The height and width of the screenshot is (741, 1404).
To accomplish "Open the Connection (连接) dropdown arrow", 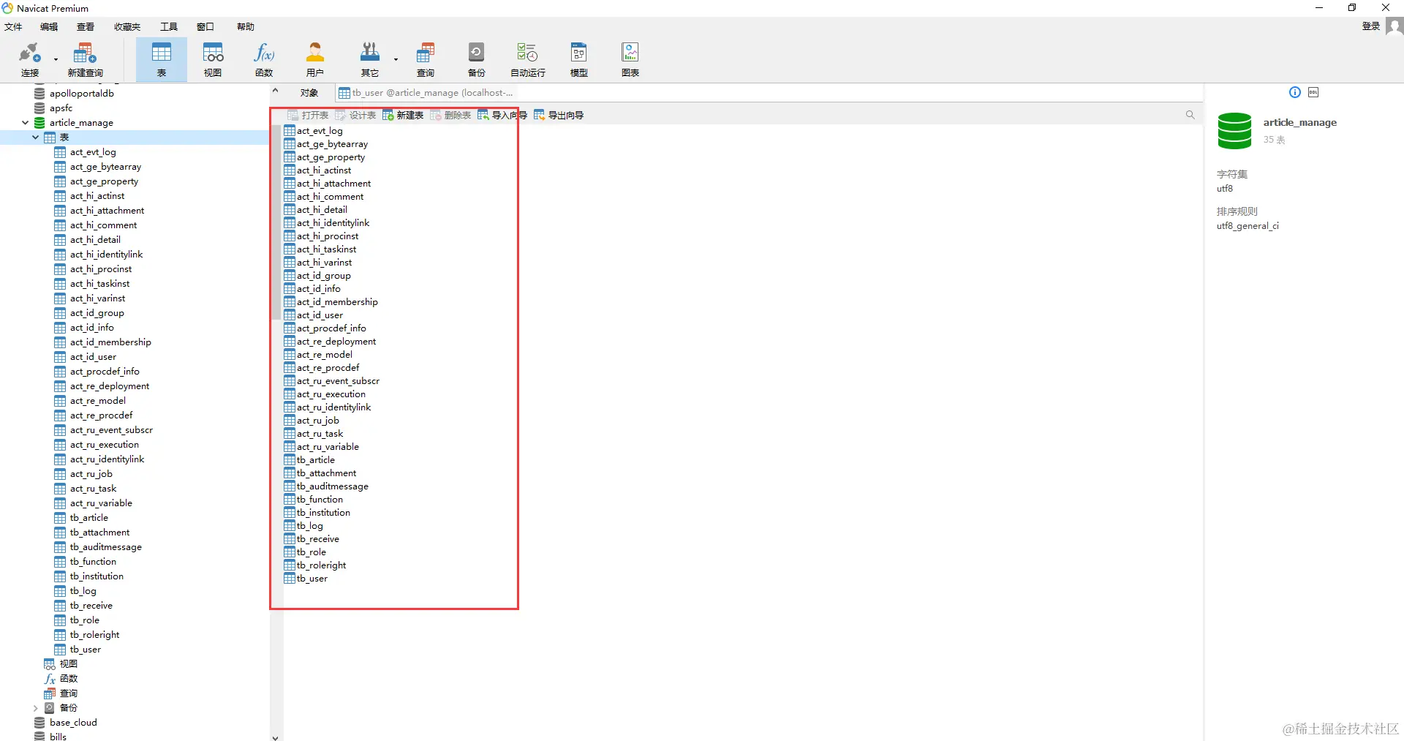I will tap(56, 59).
